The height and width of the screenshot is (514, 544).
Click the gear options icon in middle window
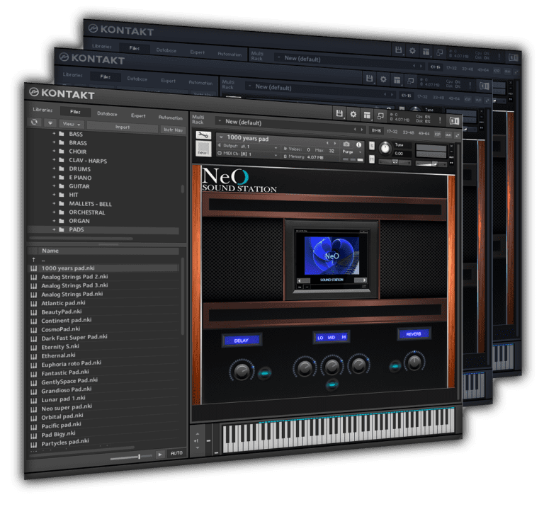pyautogui.click(x=383, y=79)
